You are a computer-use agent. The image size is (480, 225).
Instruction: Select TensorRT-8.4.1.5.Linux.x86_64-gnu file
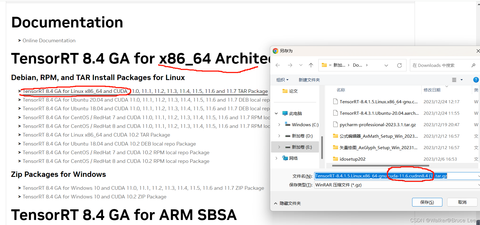pos(379,102)
